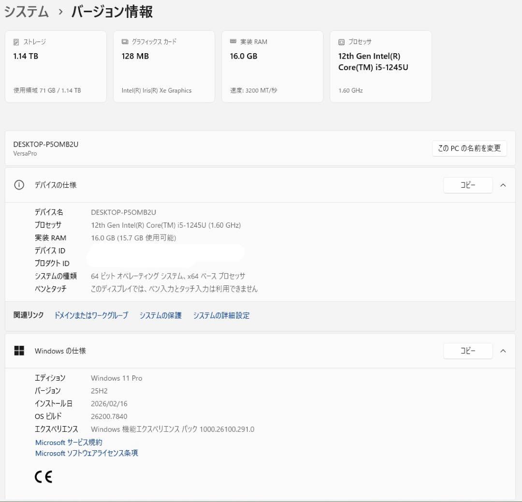
Task: Click the CE mark icon
Action: pos(43,477)
